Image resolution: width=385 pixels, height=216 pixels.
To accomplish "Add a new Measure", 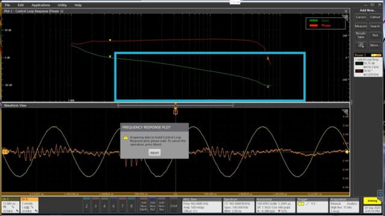I will point(361,26).
